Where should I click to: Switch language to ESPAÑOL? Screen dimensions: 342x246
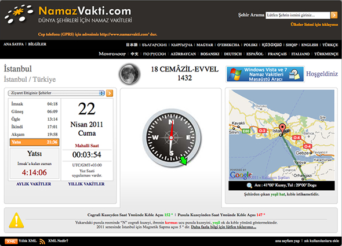pyautogui.click(x=254, y=54)
